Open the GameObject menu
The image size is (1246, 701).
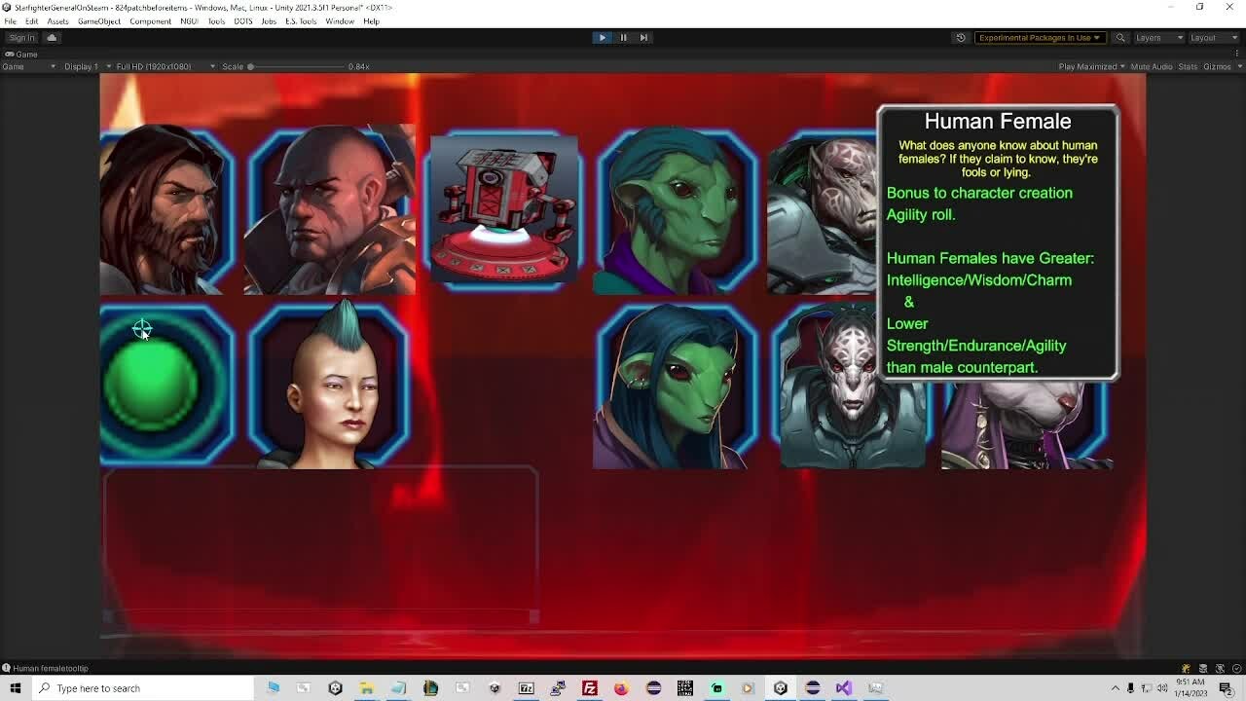[x=98, y=21]
